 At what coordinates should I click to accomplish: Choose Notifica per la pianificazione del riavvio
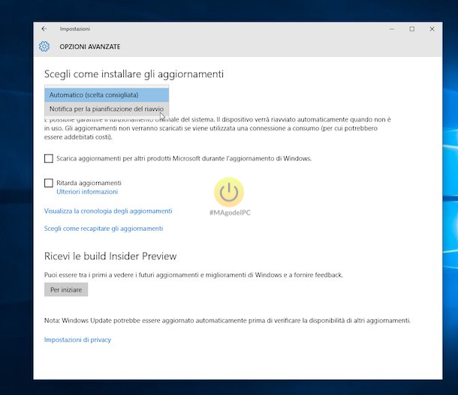coord(107,109)
